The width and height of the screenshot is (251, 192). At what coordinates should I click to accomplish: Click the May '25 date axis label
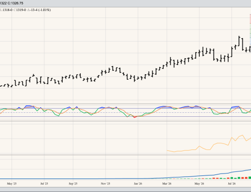click(12, 183)
